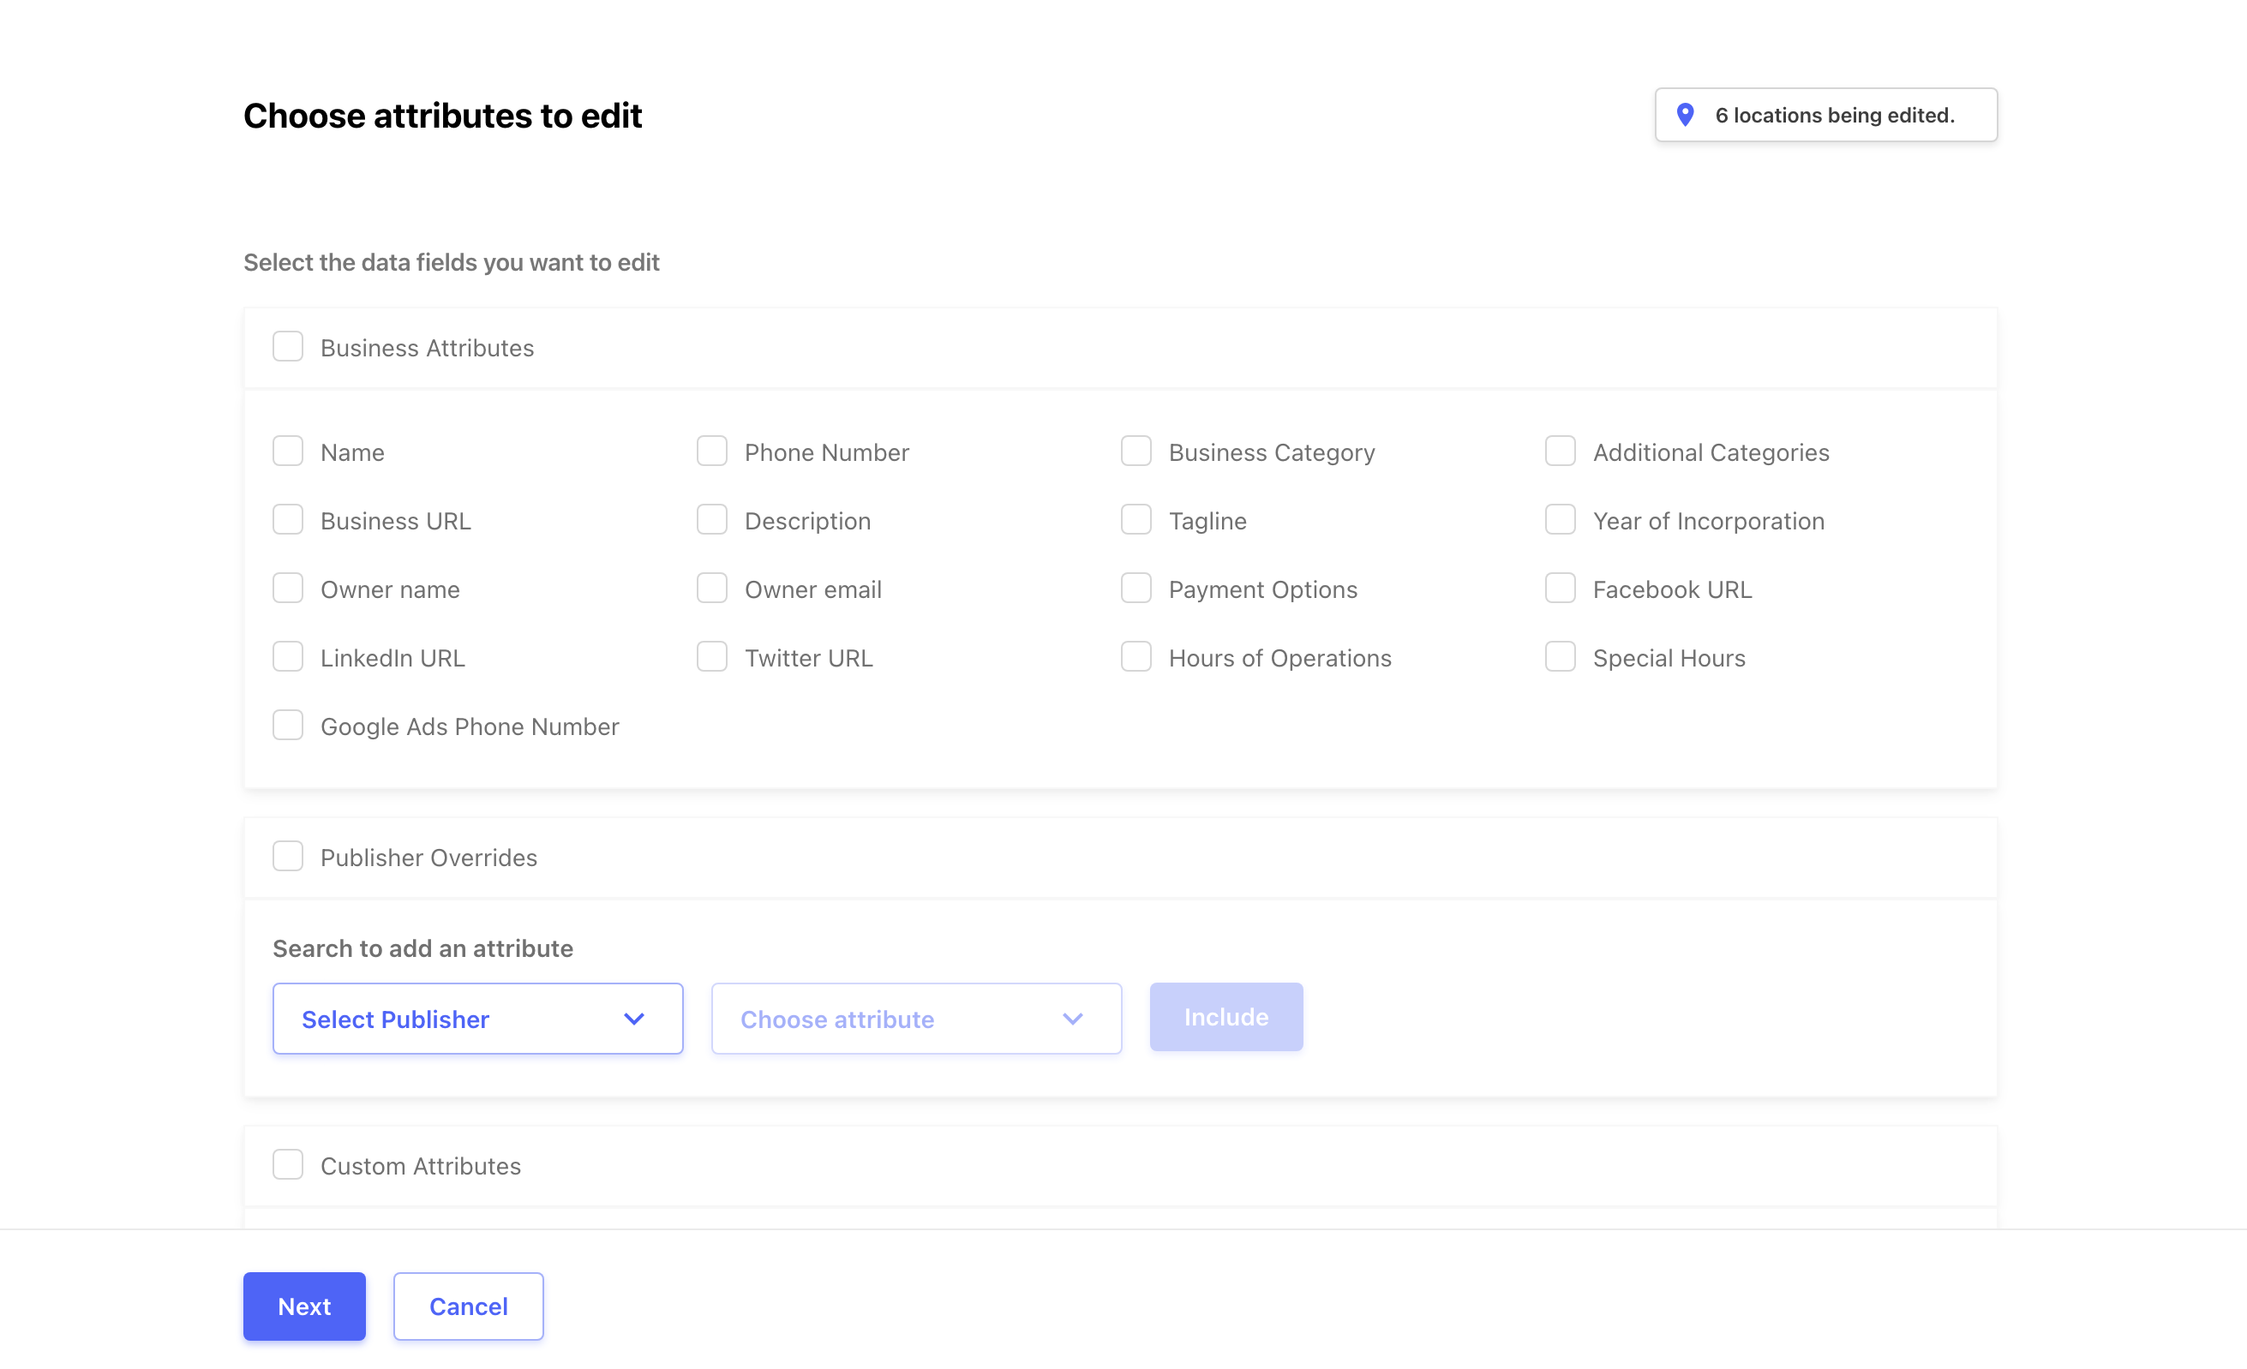Check the Description checkbox

click(712, 519)
